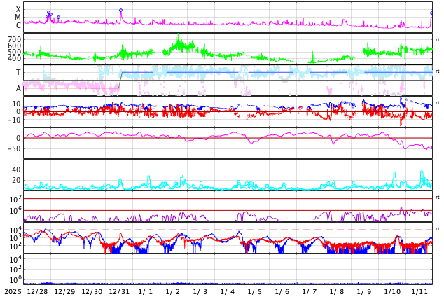The width and height of the screenshot is (444, 297).
Task: Click the 12/28 date label
Action: (37, 291)
